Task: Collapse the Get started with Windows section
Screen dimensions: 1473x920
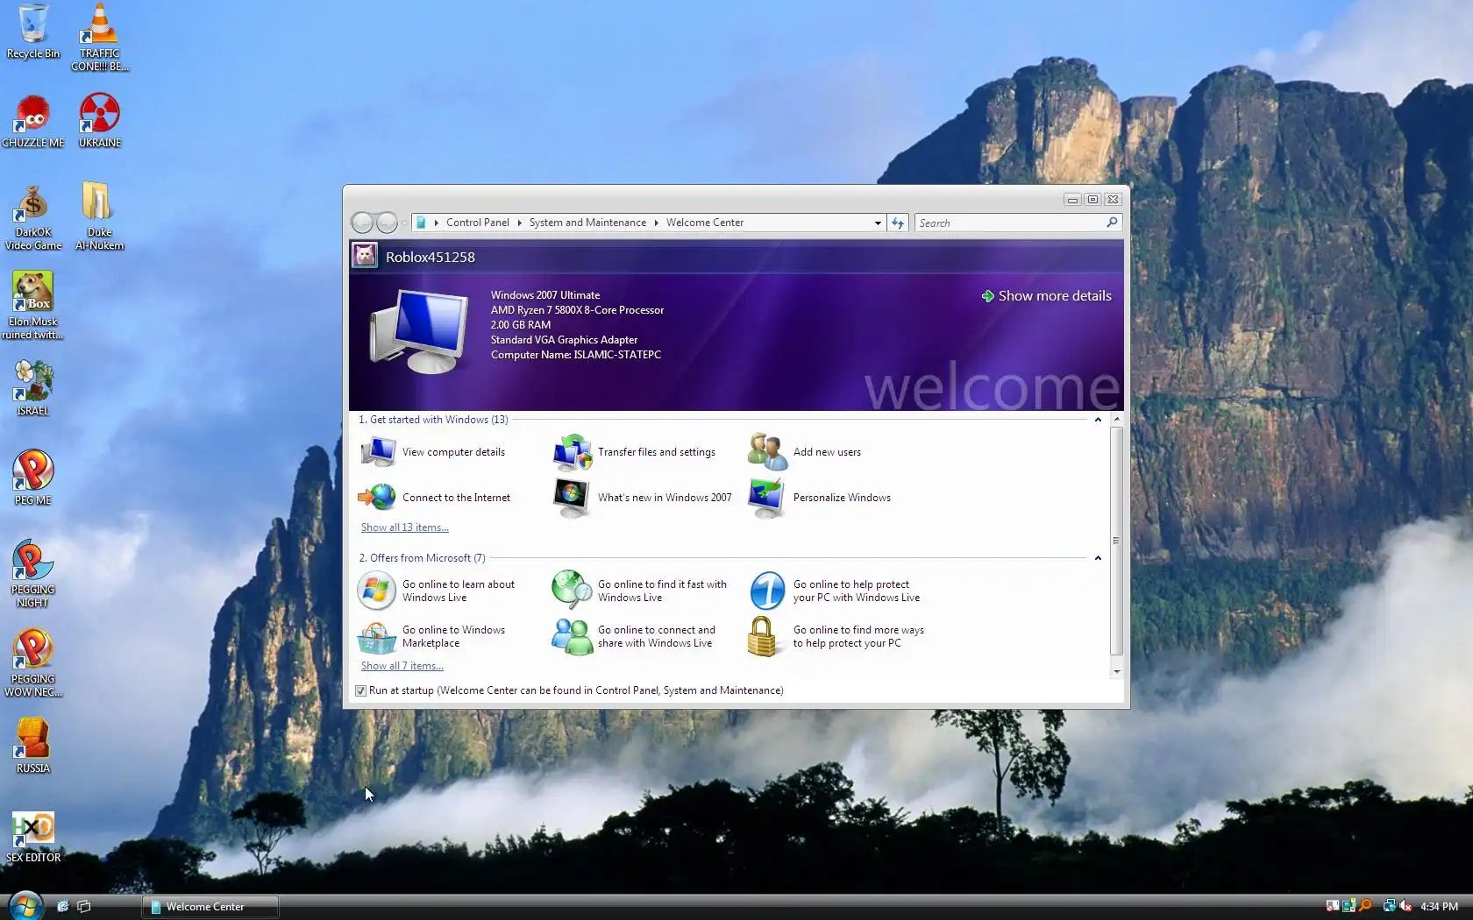Action: [x=1098, y=420]
